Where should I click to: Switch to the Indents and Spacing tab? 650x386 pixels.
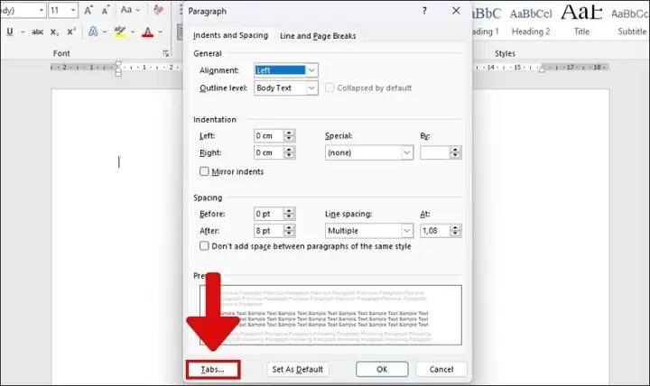[x=230, y=35]
